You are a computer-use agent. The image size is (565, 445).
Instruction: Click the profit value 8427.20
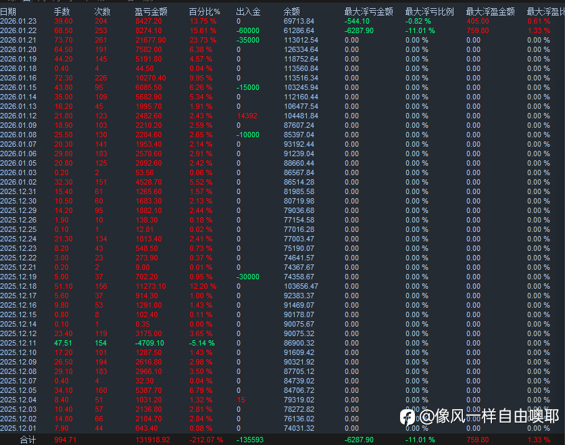tap(149, 21)
